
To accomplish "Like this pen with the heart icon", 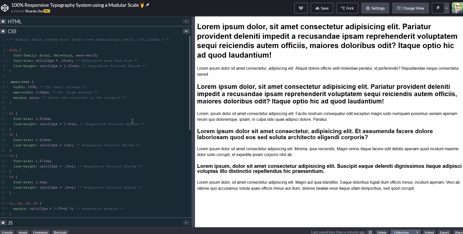I will [301, 8].
